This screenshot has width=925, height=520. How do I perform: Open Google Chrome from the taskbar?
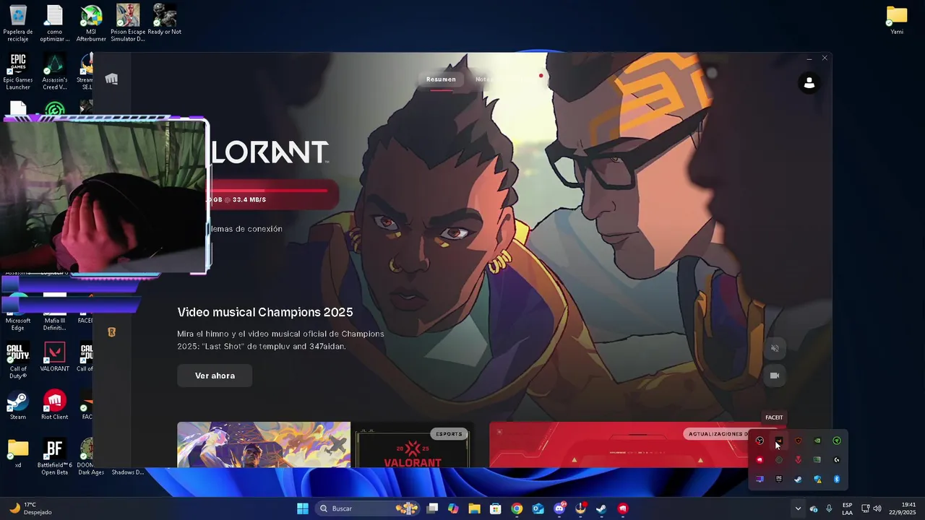click(517, 508)
